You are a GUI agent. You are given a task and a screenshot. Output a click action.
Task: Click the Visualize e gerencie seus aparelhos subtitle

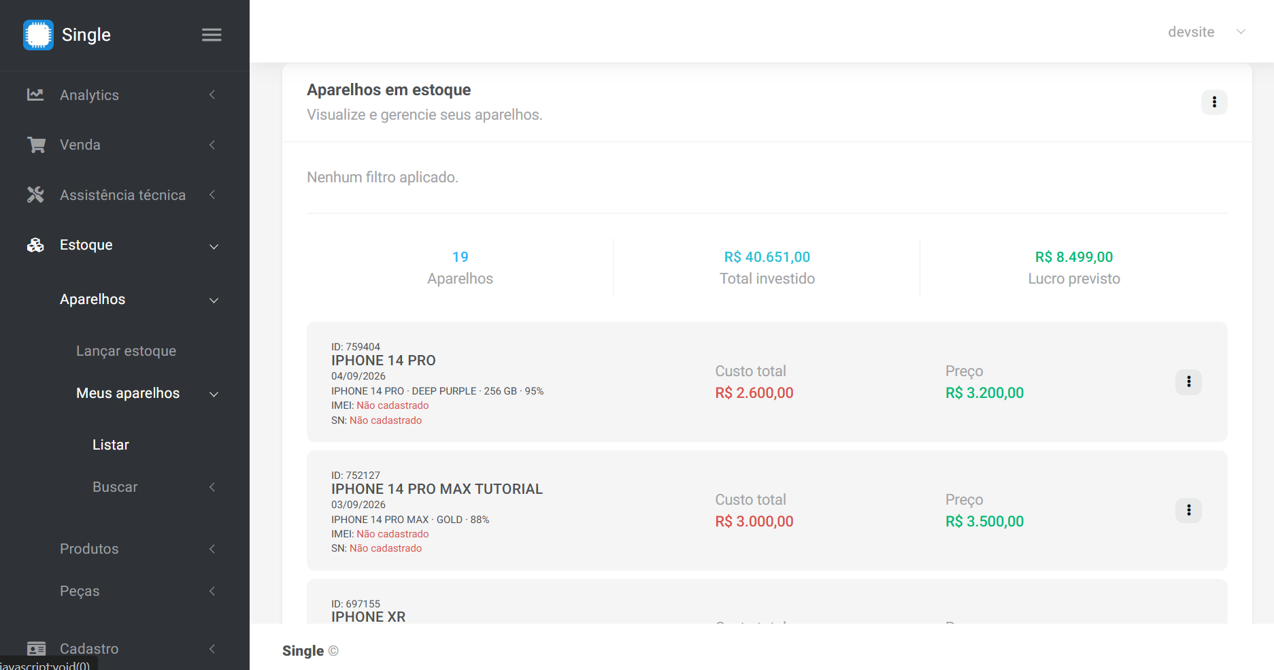click(x=424, y=115)
